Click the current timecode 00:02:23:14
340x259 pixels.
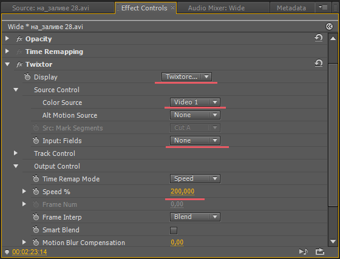30,252
